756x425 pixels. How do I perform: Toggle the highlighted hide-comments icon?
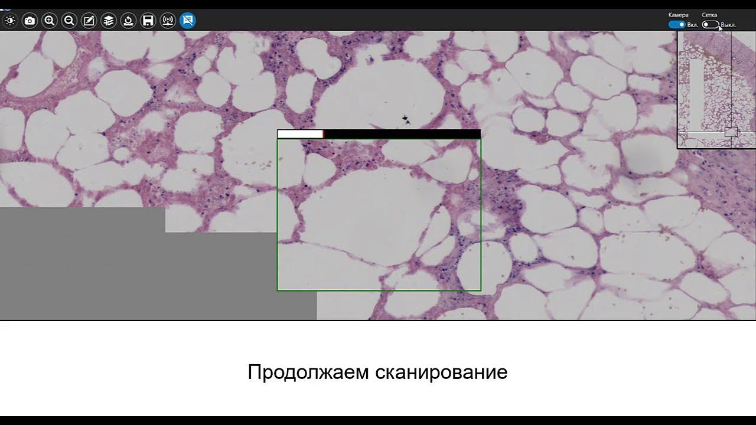click(x=188, y=21)
